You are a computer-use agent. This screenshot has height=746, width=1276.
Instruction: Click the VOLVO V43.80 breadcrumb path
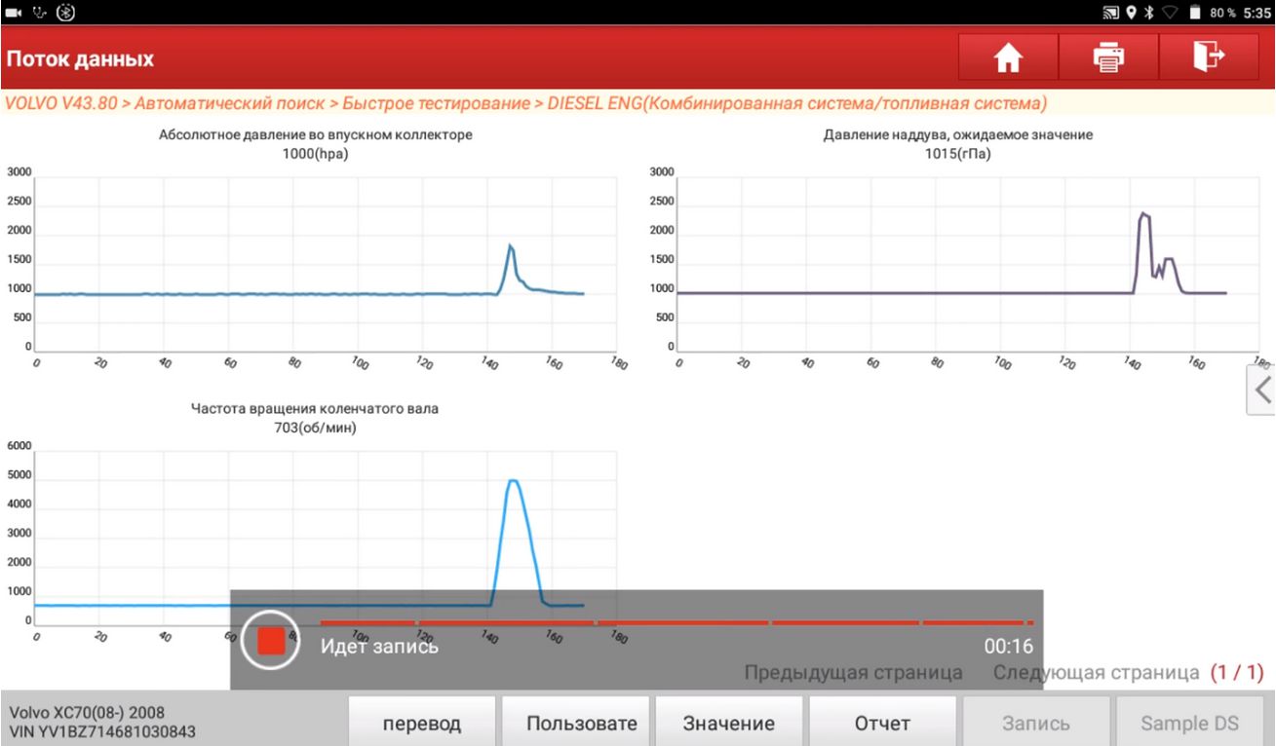(x=526, y=102)
